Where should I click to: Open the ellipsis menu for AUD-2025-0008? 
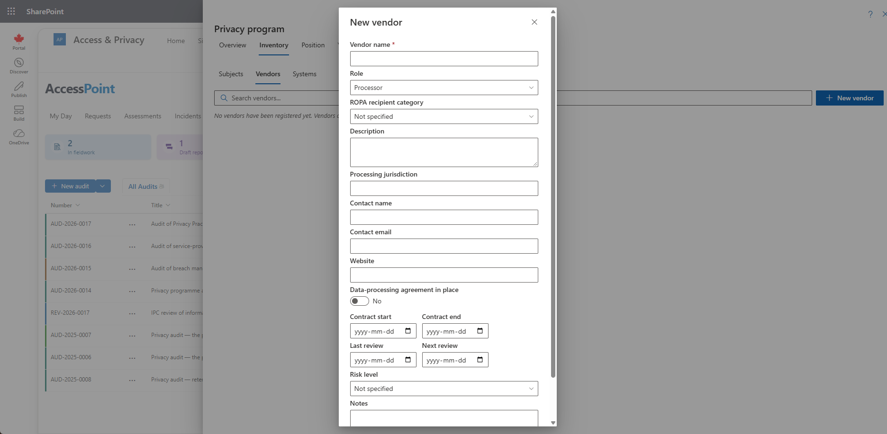coord(132,380)
